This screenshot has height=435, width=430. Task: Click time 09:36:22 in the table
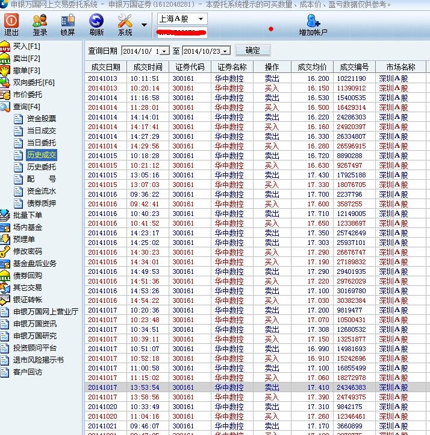(145, 195)
